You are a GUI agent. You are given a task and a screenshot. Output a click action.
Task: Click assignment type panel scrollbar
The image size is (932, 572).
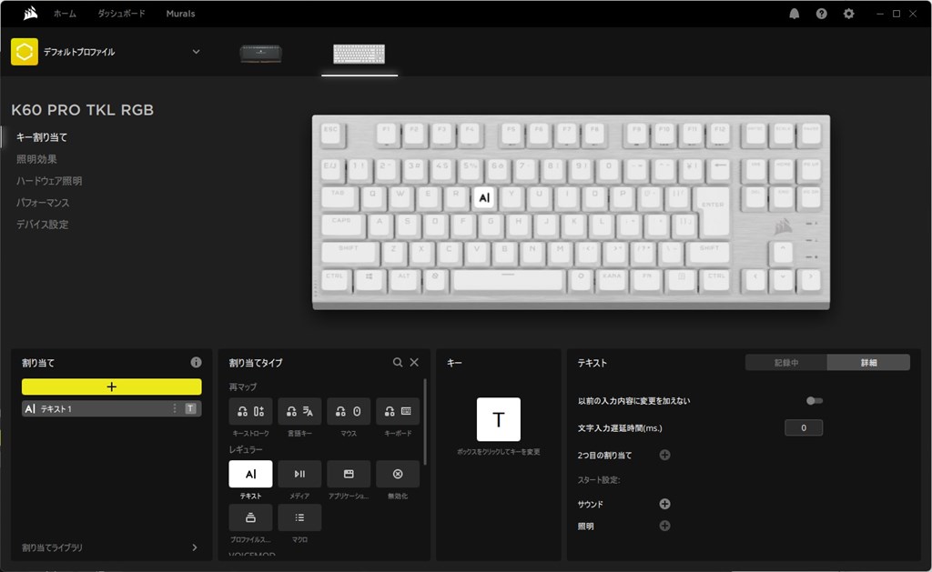pyautogui.click(x=425, y=422)
